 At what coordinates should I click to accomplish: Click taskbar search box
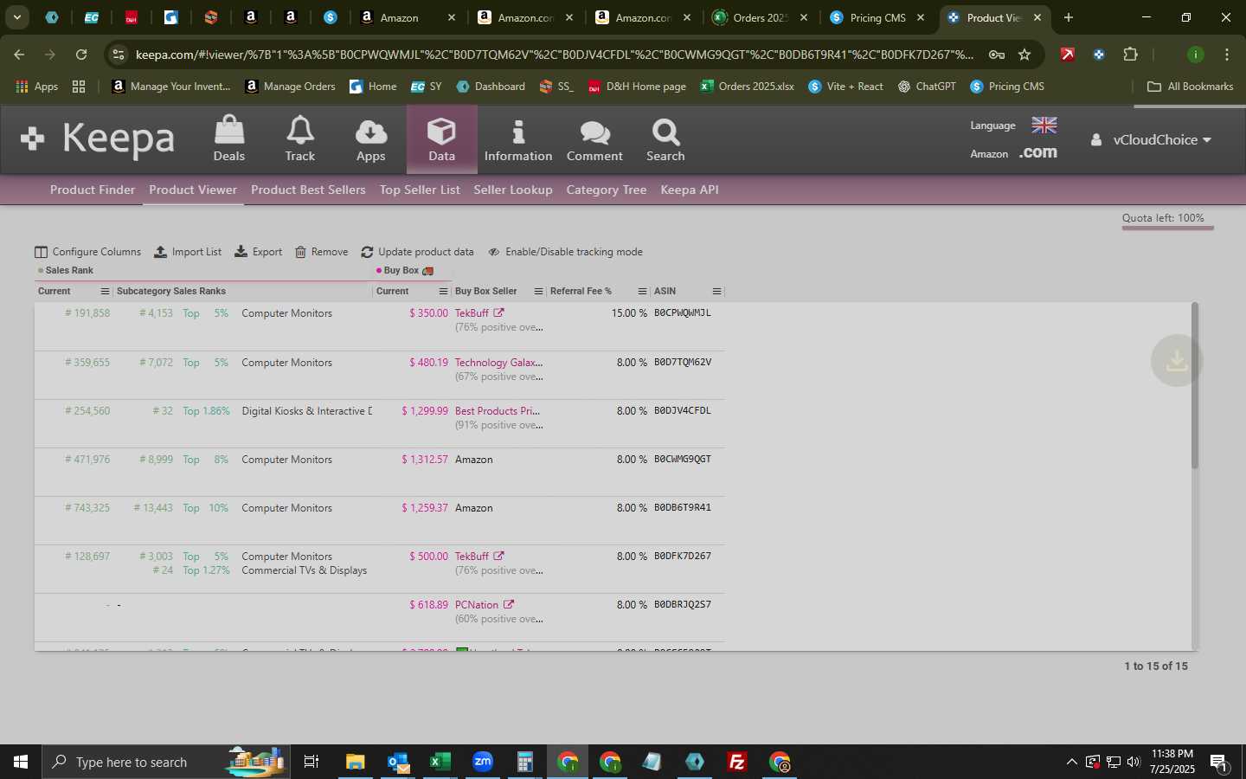tap(164, 762)
